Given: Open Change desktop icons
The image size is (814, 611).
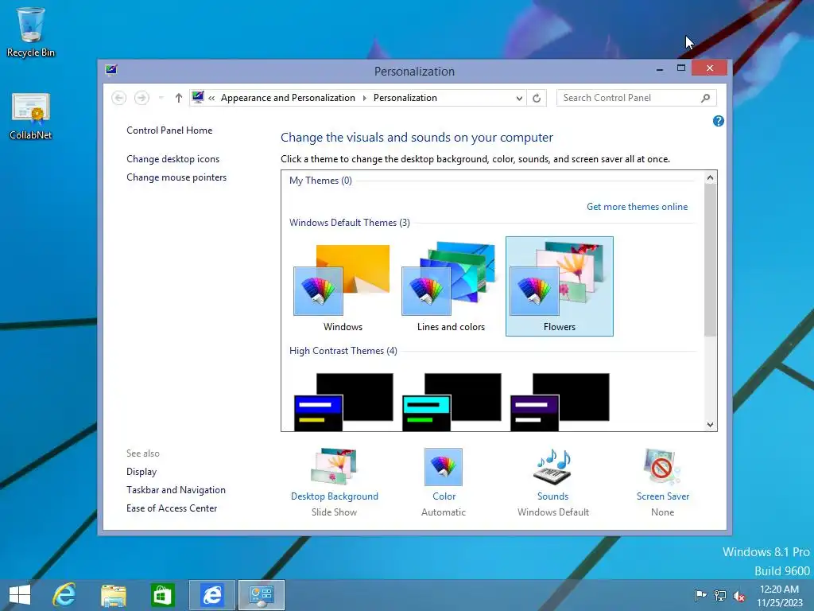Looking at the screenshot, I should point(172,159).
